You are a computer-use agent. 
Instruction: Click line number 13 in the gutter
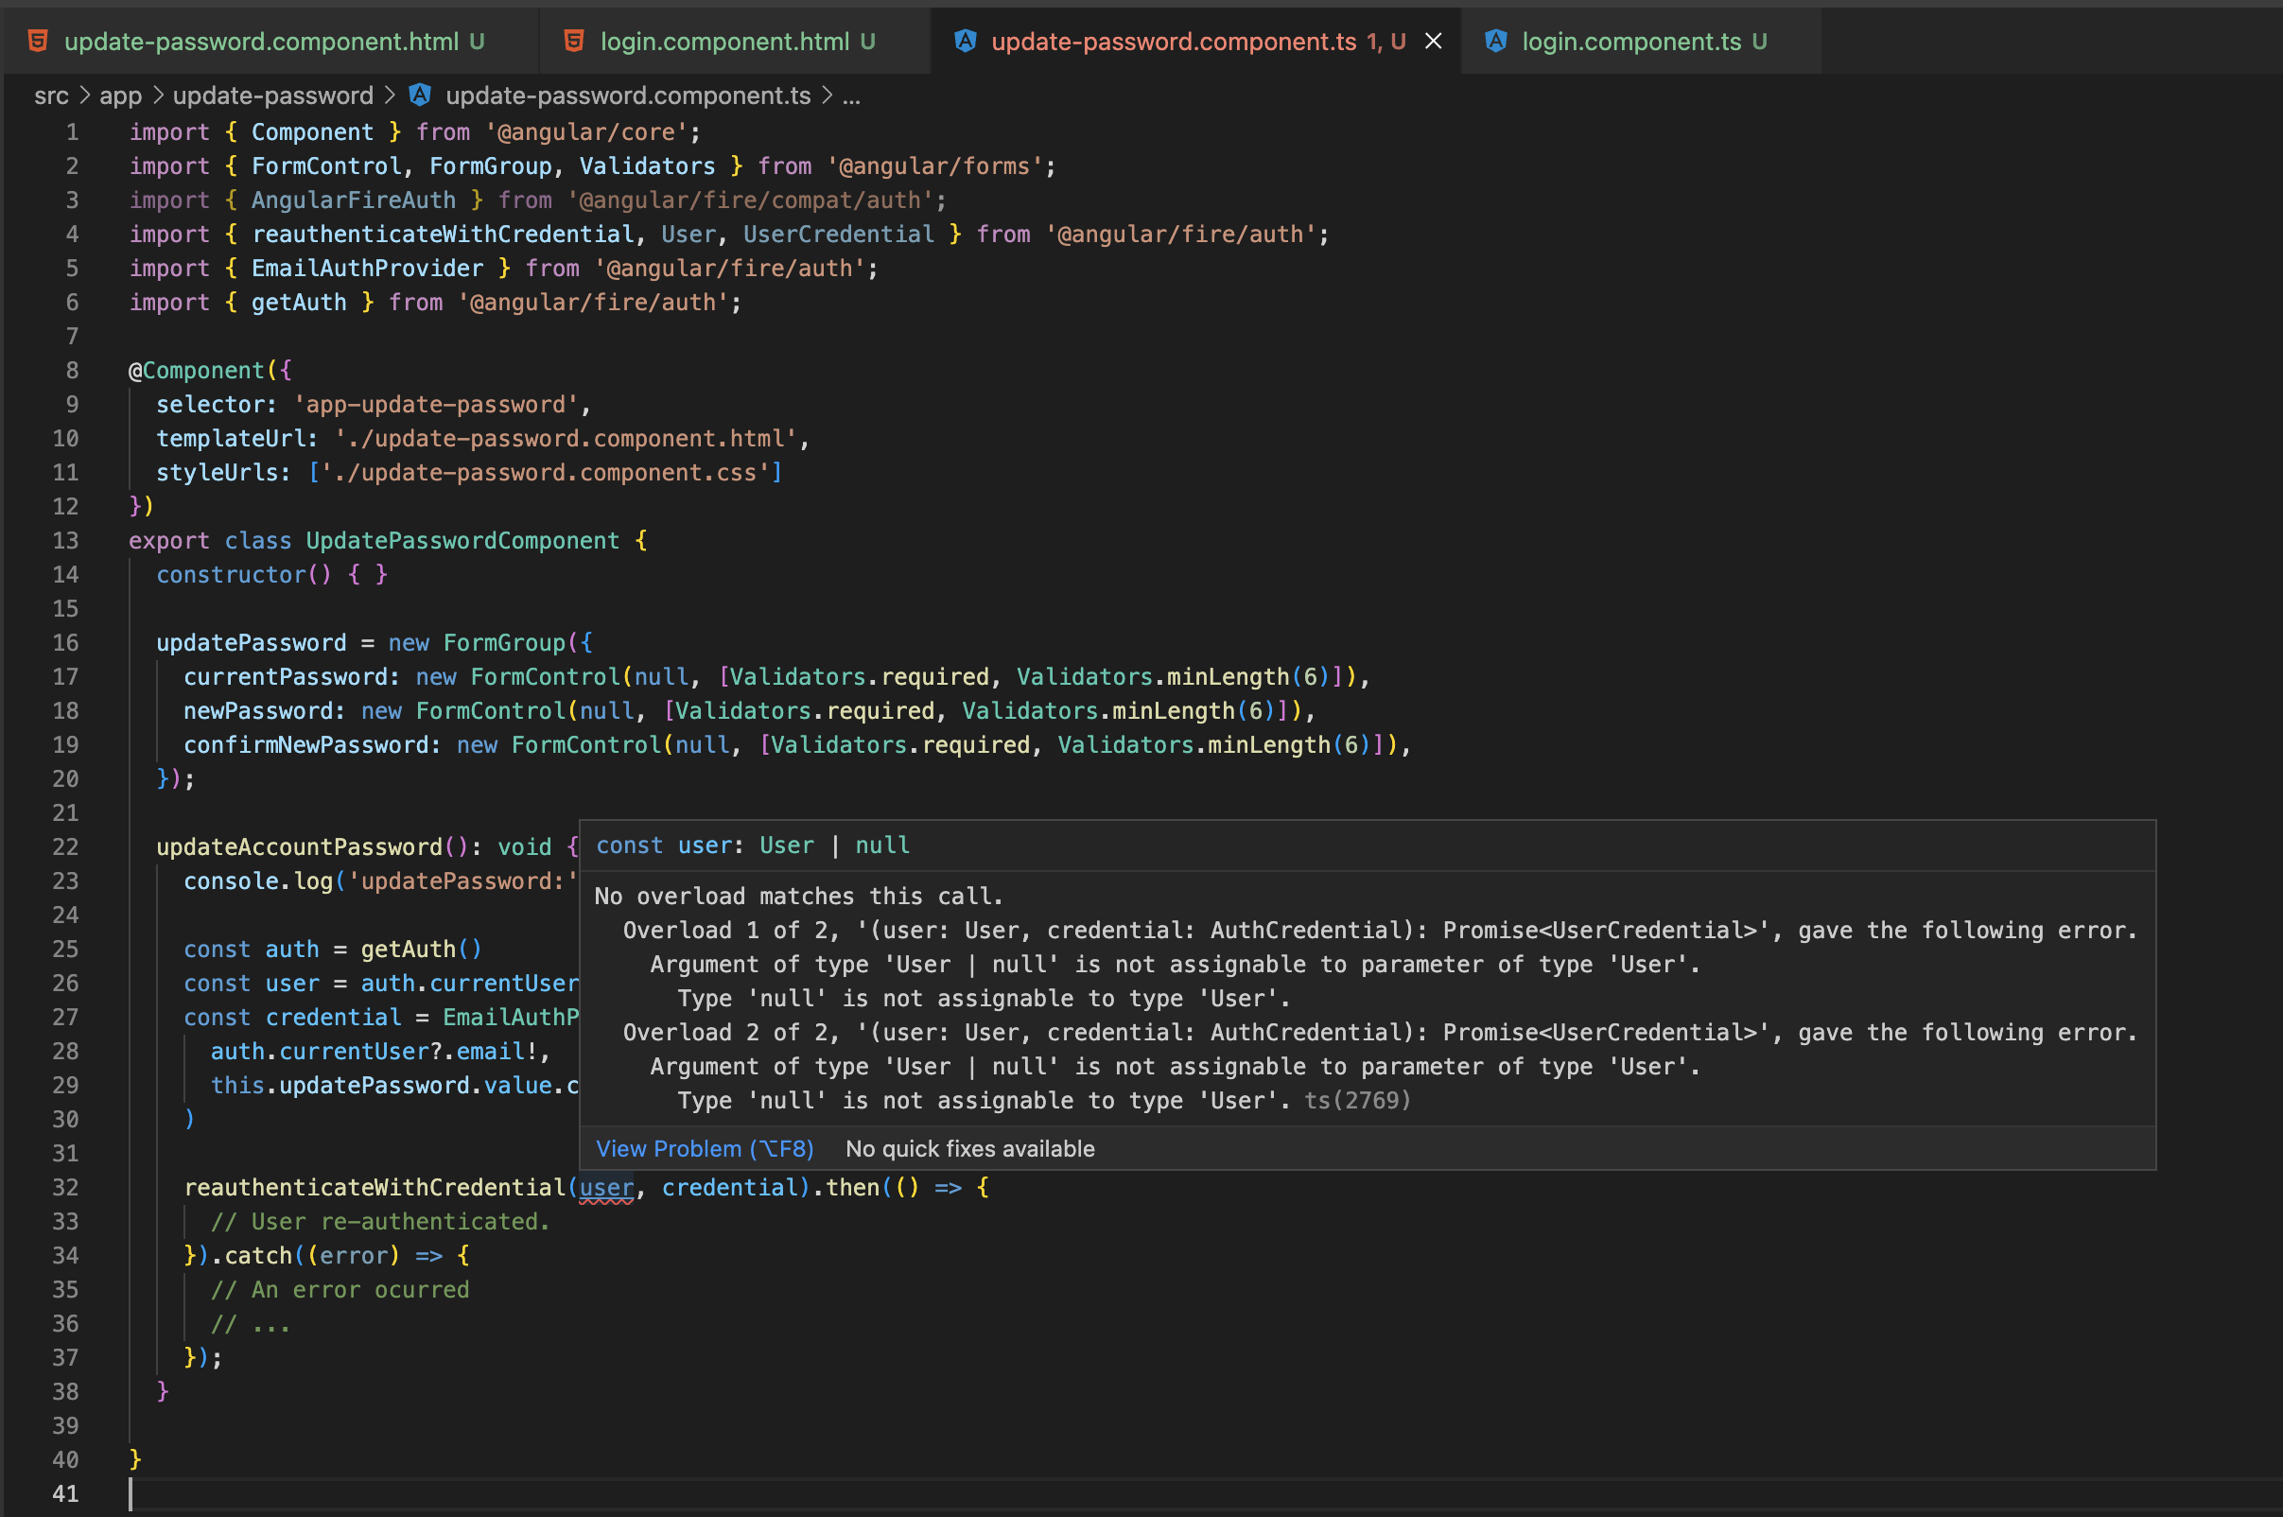[x=65, y=541]
